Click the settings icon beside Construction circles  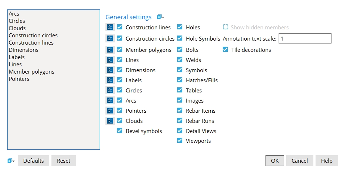[110, 38]
